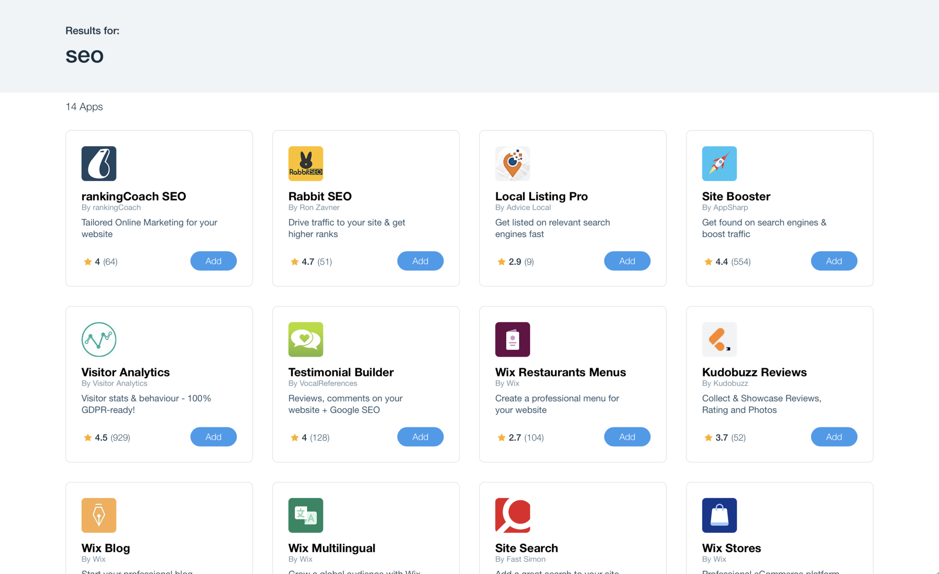This screenshot has width=939, height=574.
Task: Click the Wix Stores shopping bag icon
Action: (x=719, y=515)
